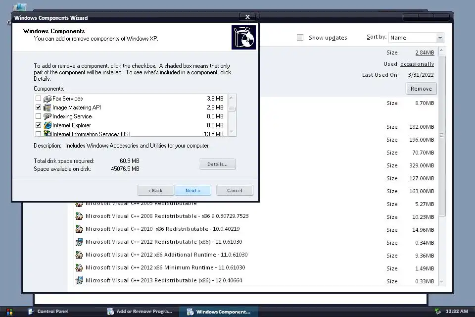The height and width of the screenshot is (317, 475).
Task: Click icon of Visual C++ 2012 x86 Additional Runtime
Action: 79,255
